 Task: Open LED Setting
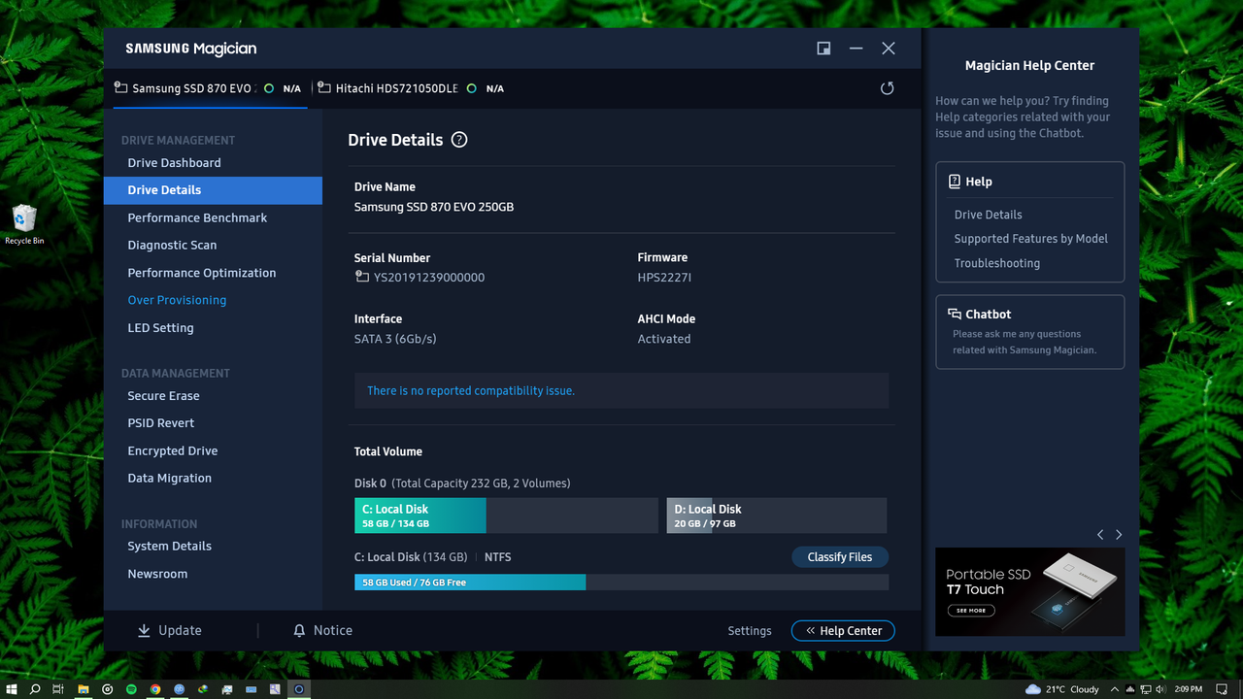[x=160, y=328]
